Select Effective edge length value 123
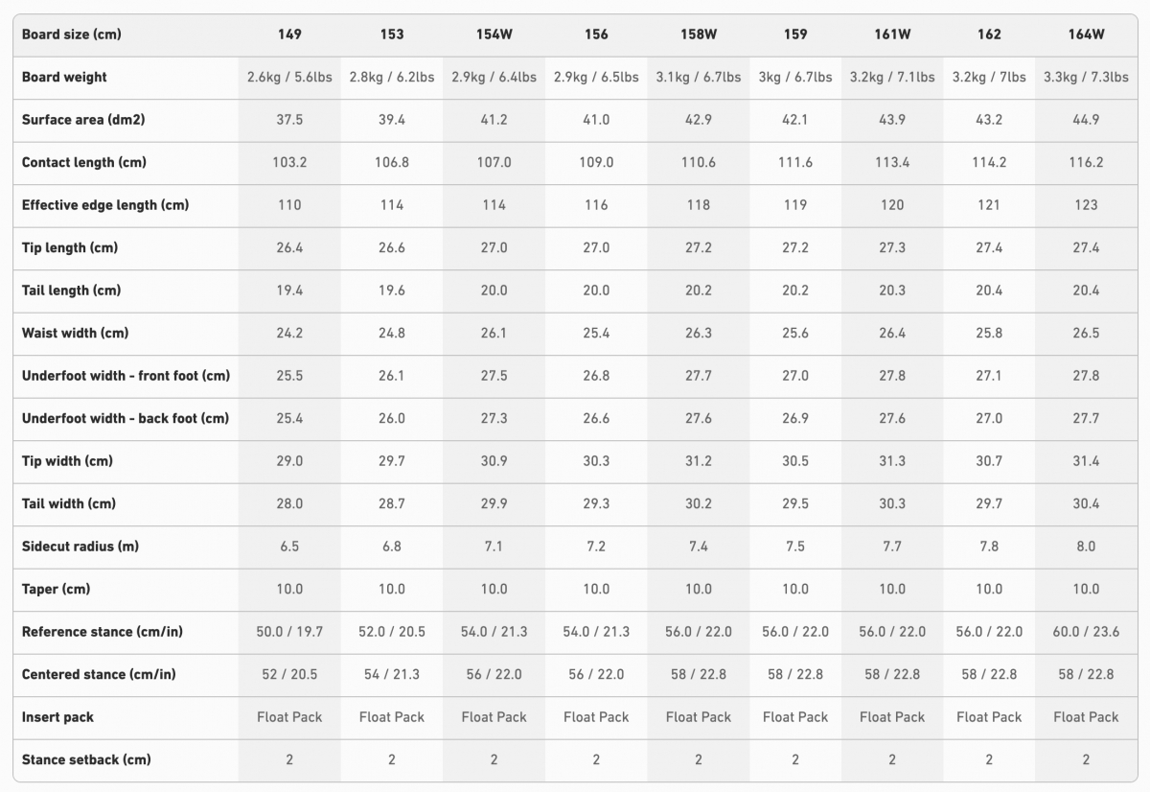Screen dimensions: 1150x792 (x=1086, y=205)
